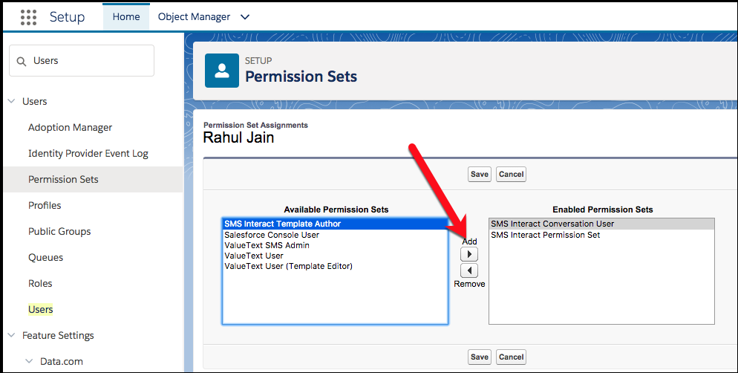Open the highlighted Users sidebar link
The width and height of the screenshot is (738, 373).
(41, 309)
